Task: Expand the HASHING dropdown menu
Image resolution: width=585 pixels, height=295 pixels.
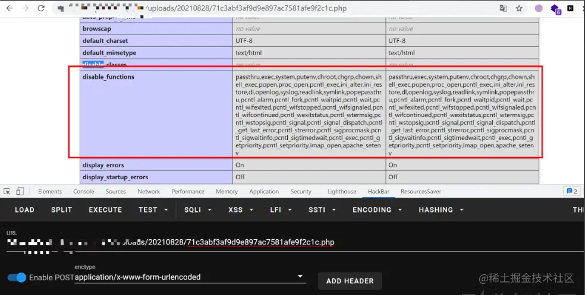Action: coord(441,210)
